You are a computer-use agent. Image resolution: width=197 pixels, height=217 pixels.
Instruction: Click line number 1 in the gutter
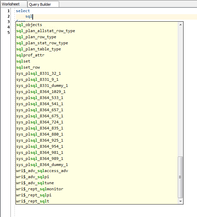click(x=8, y=11)
